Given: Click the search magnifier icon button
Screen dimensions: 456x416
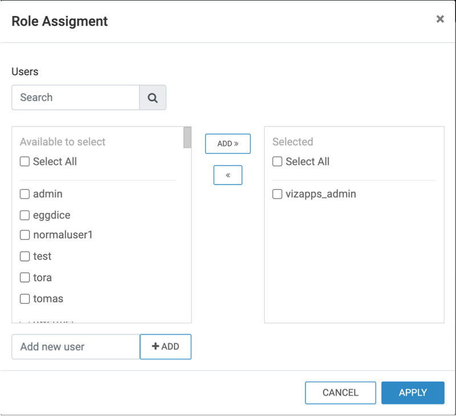Looking at the screenshot, I should click(153, 97).
